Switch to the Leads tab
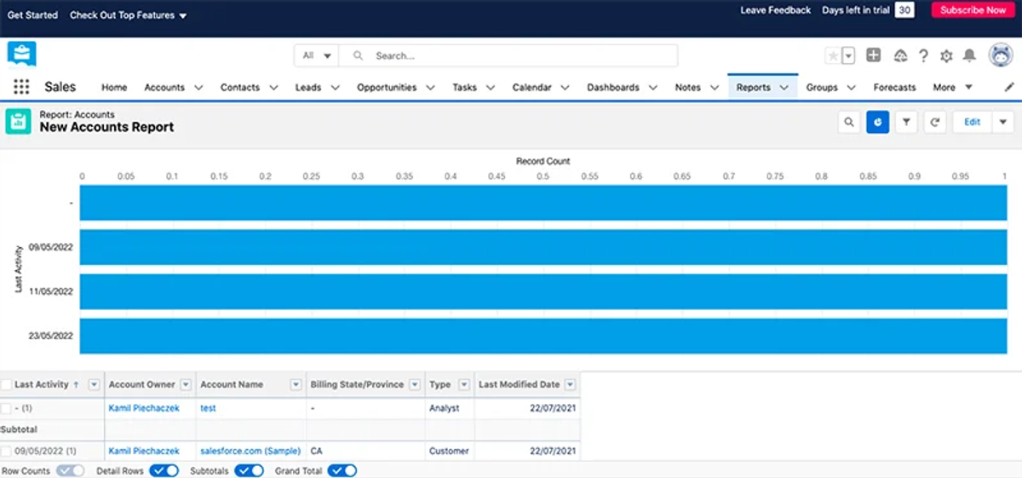 click(x=308, y=87)
